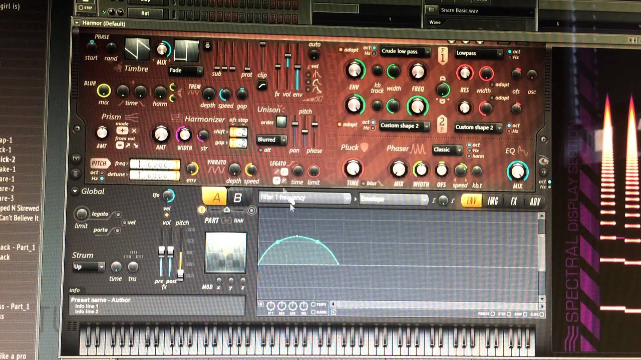Open the IMG tab
The image size is (641, 360).
coord(493,201)
